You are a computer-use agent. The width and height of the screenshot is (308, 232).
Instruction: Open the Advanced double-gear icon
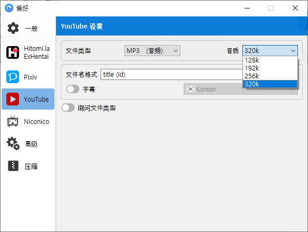click(13, 144)
